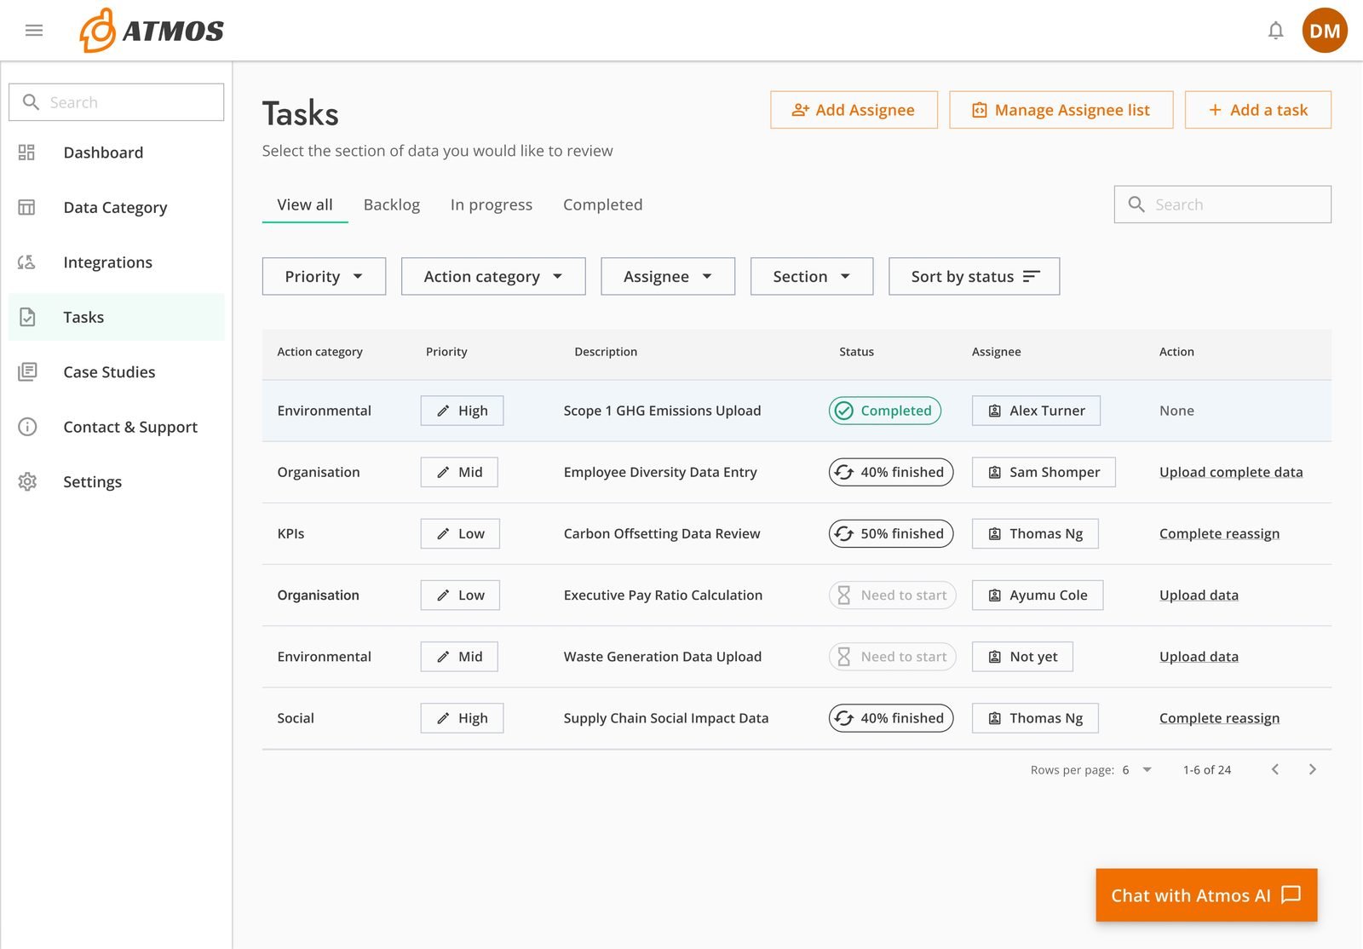1363x949 pixels.
Task: Go to the previous page arrow
Action: pos(1275,769)
